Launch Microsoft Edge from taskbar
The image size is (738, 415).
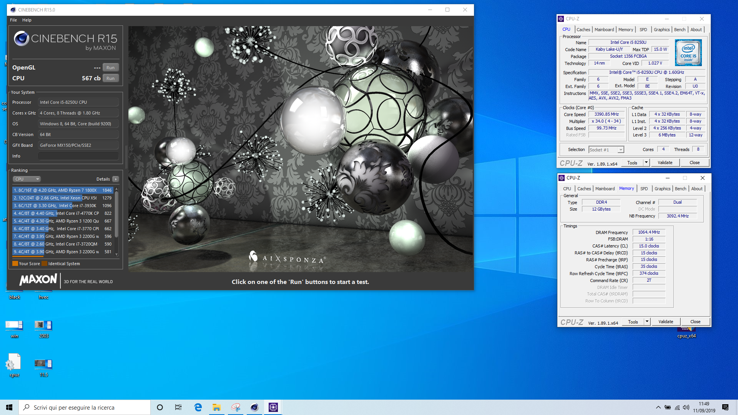click(198, 407)
